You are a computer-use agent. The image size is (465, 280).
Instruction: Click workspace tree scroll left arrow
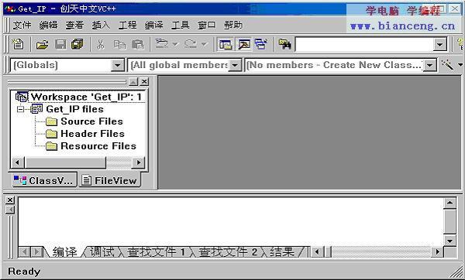click(18, 162)
